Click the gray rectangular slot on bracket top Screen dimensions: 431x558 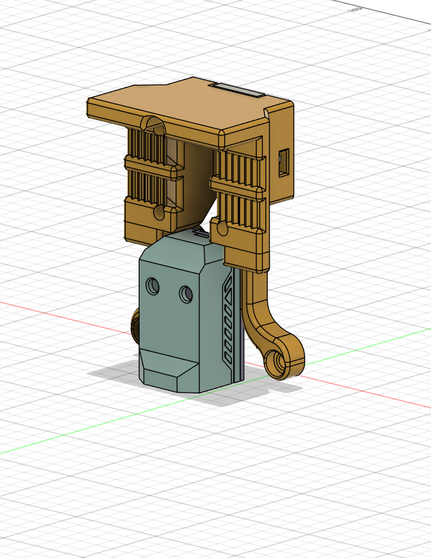[237, 90]
